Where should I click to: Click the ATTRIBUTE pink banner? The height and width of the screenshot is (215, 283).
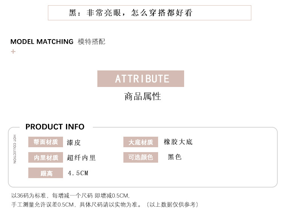pyautogui.click(x=141, y=79)
